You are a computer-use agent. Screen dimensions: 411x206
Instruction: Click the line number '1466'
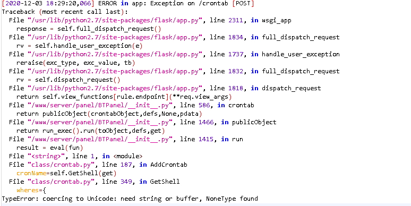206,122
